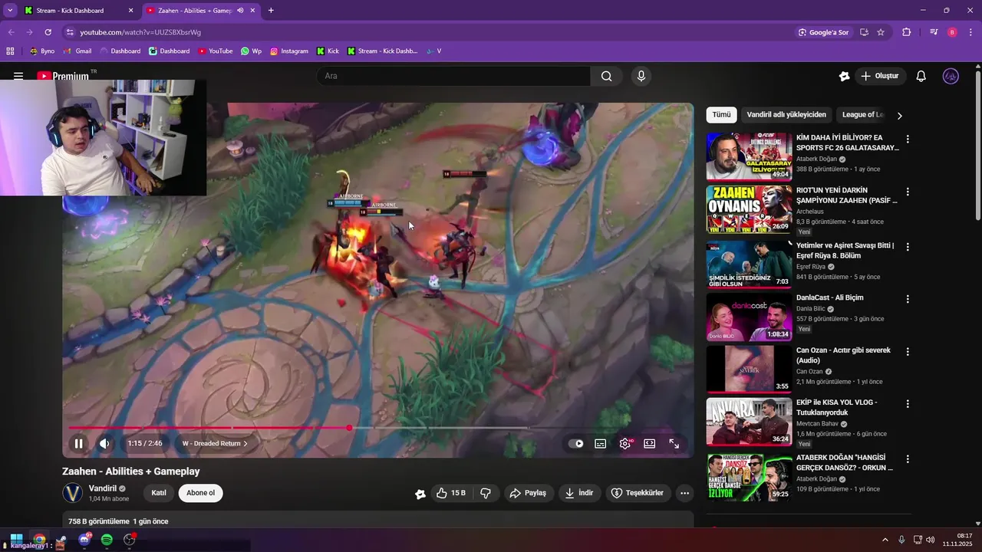This screenshot has height=552, width=982.
Task: Open more actions ellipsis below video
Action: [685, 493]
